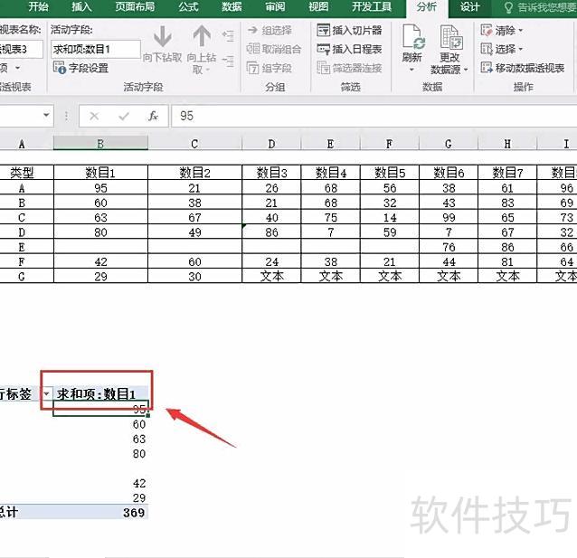Click the 数目1 header cell
The width and height of the screenshot is (577, 558).
(x=100, y=172)
